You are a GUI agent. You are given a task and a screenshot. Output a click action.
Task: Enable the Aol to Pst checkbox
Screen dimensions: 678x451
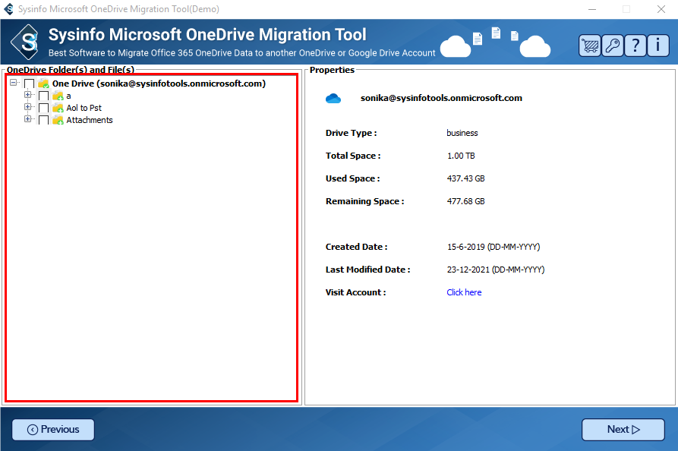[43, 109]
